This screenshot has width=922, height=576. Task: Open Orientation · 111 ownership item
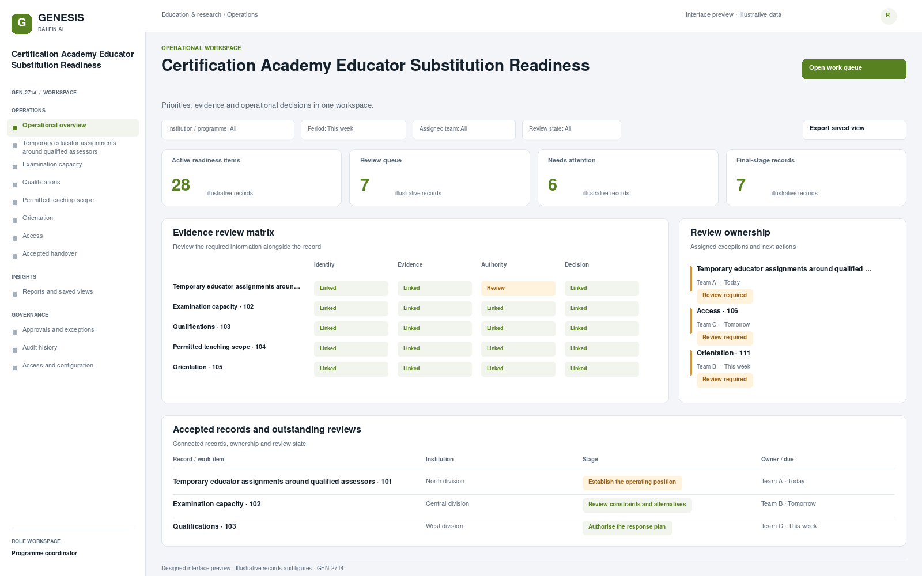point(723,353)
